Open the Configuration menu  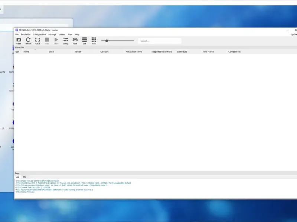(x=39, y=34)
